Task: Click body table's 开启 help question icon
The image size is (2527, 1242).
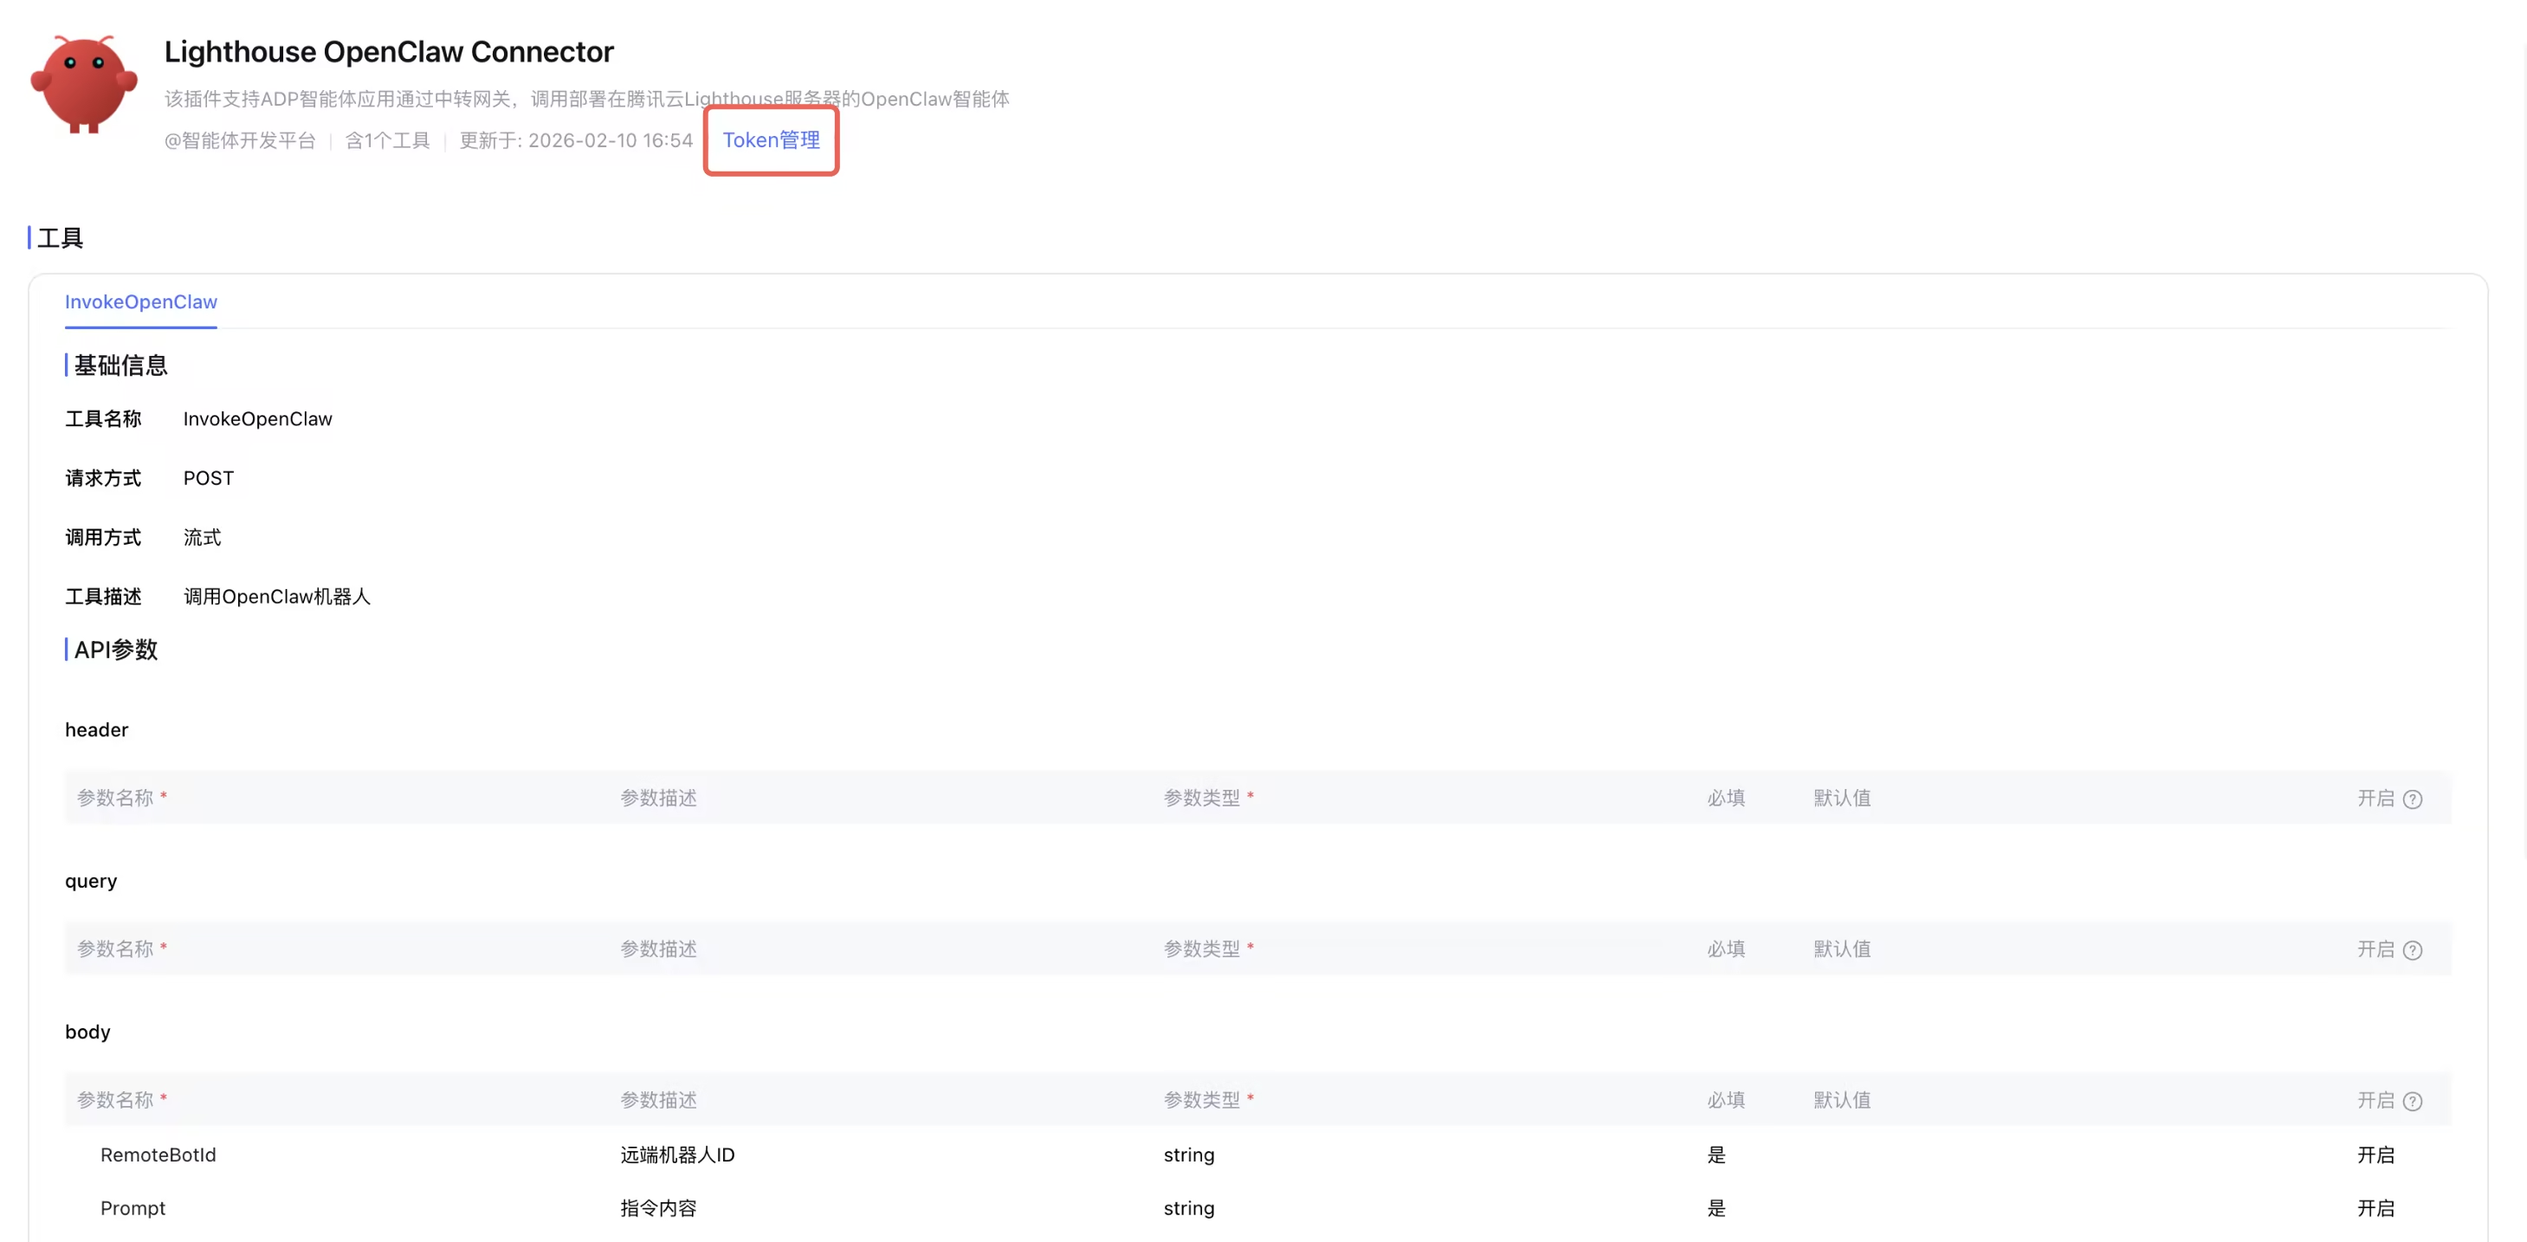Action: point(2412,1101)
